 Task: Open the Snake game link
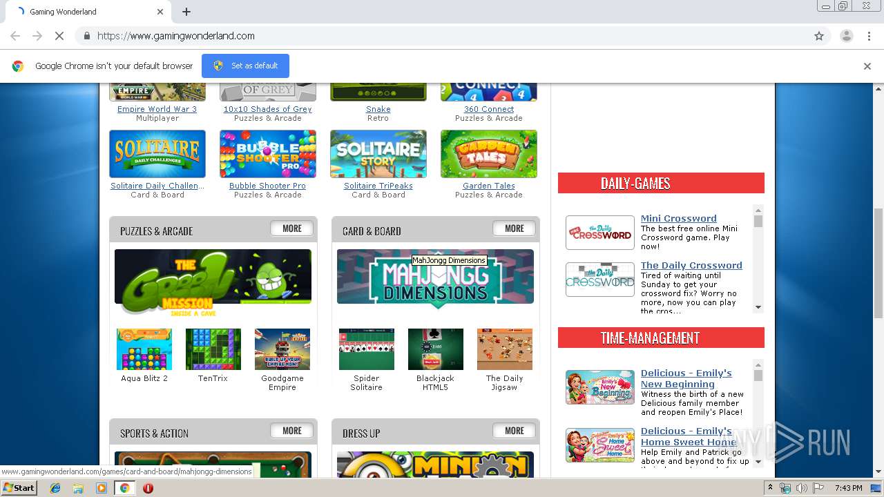pyautogui.click(x=378, y=109)
